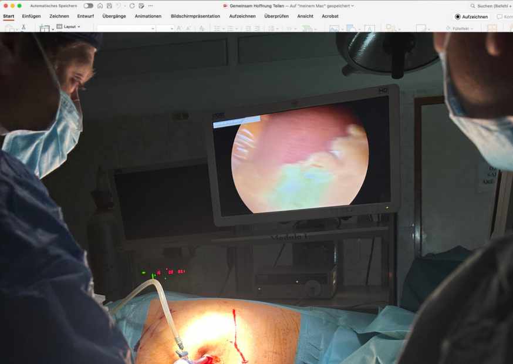Toggle the Automatisches Speichern switch
Screen dimensions: 513x364
click(x=88, y=6)
